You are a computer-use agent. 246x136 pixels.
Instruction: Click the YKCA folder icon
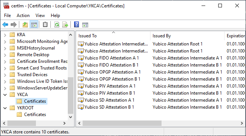pos(12,95)
